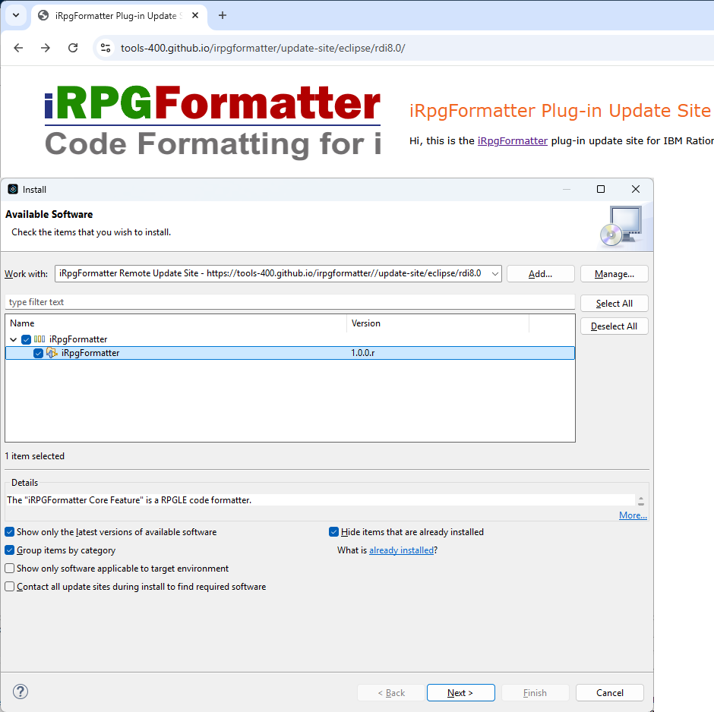The height and width of the screenshot is (712, 714).
Task: Click the browser address bar URL
Action: [x=263, y=49]
